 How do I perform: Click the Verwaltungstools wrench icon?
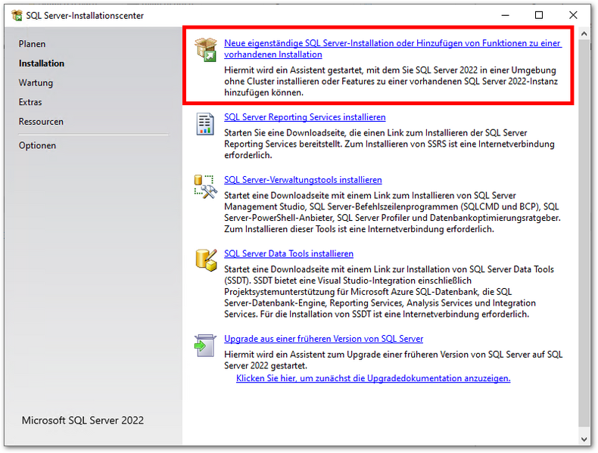206,186
